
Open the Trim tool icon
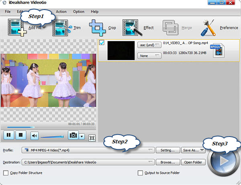tap(62, 28)
